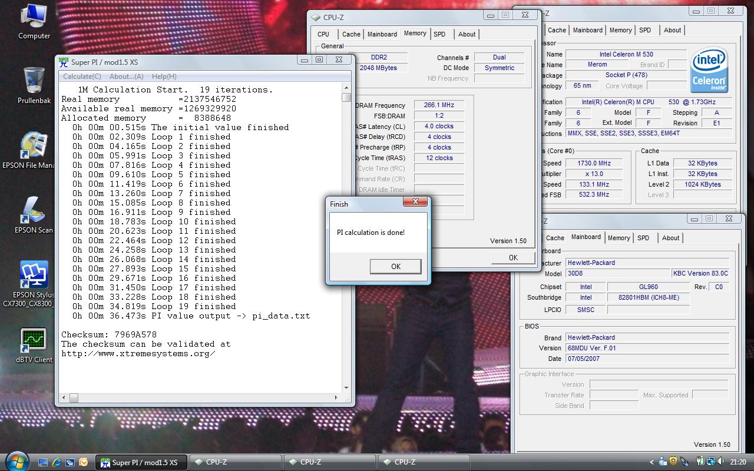This screenshot has width=754, height=471.
Task: Switch to Cache tab in CPU-Z Memory window
Action: (x=351, y=34)
